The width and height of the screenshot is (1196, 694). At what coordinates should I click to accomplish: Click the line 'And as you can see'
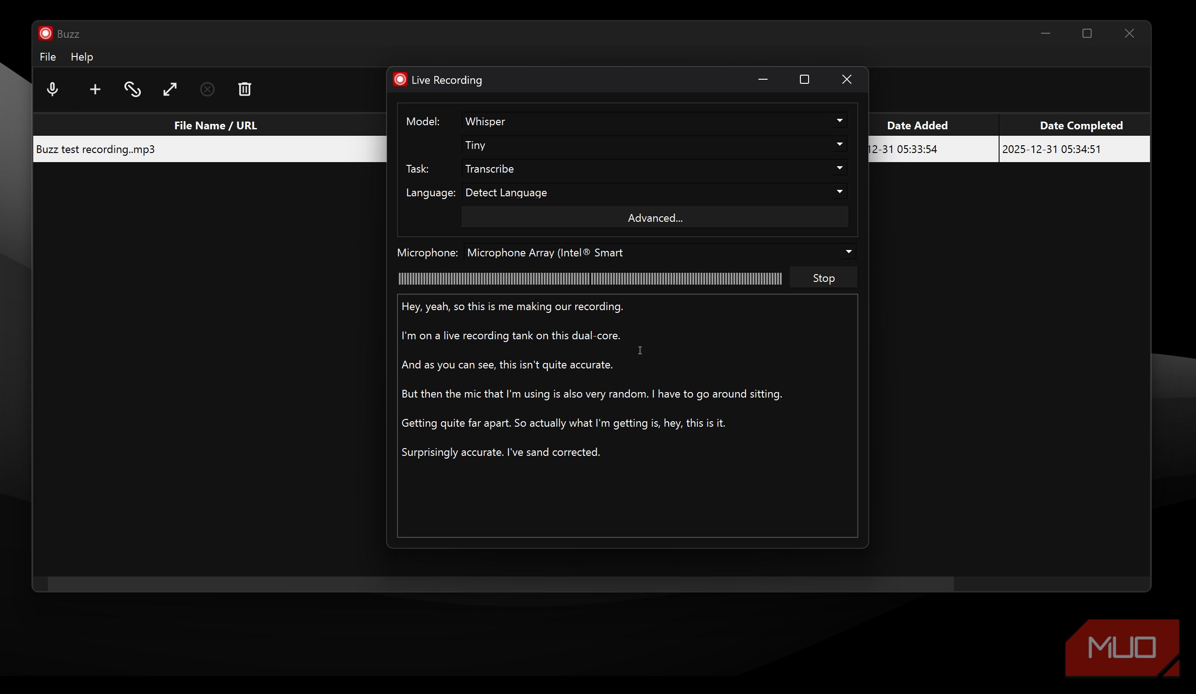[448, 365]
